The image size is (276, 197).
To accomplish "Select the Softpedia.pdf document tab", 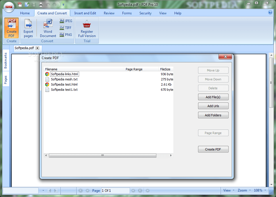I will [x=24, y=48].
